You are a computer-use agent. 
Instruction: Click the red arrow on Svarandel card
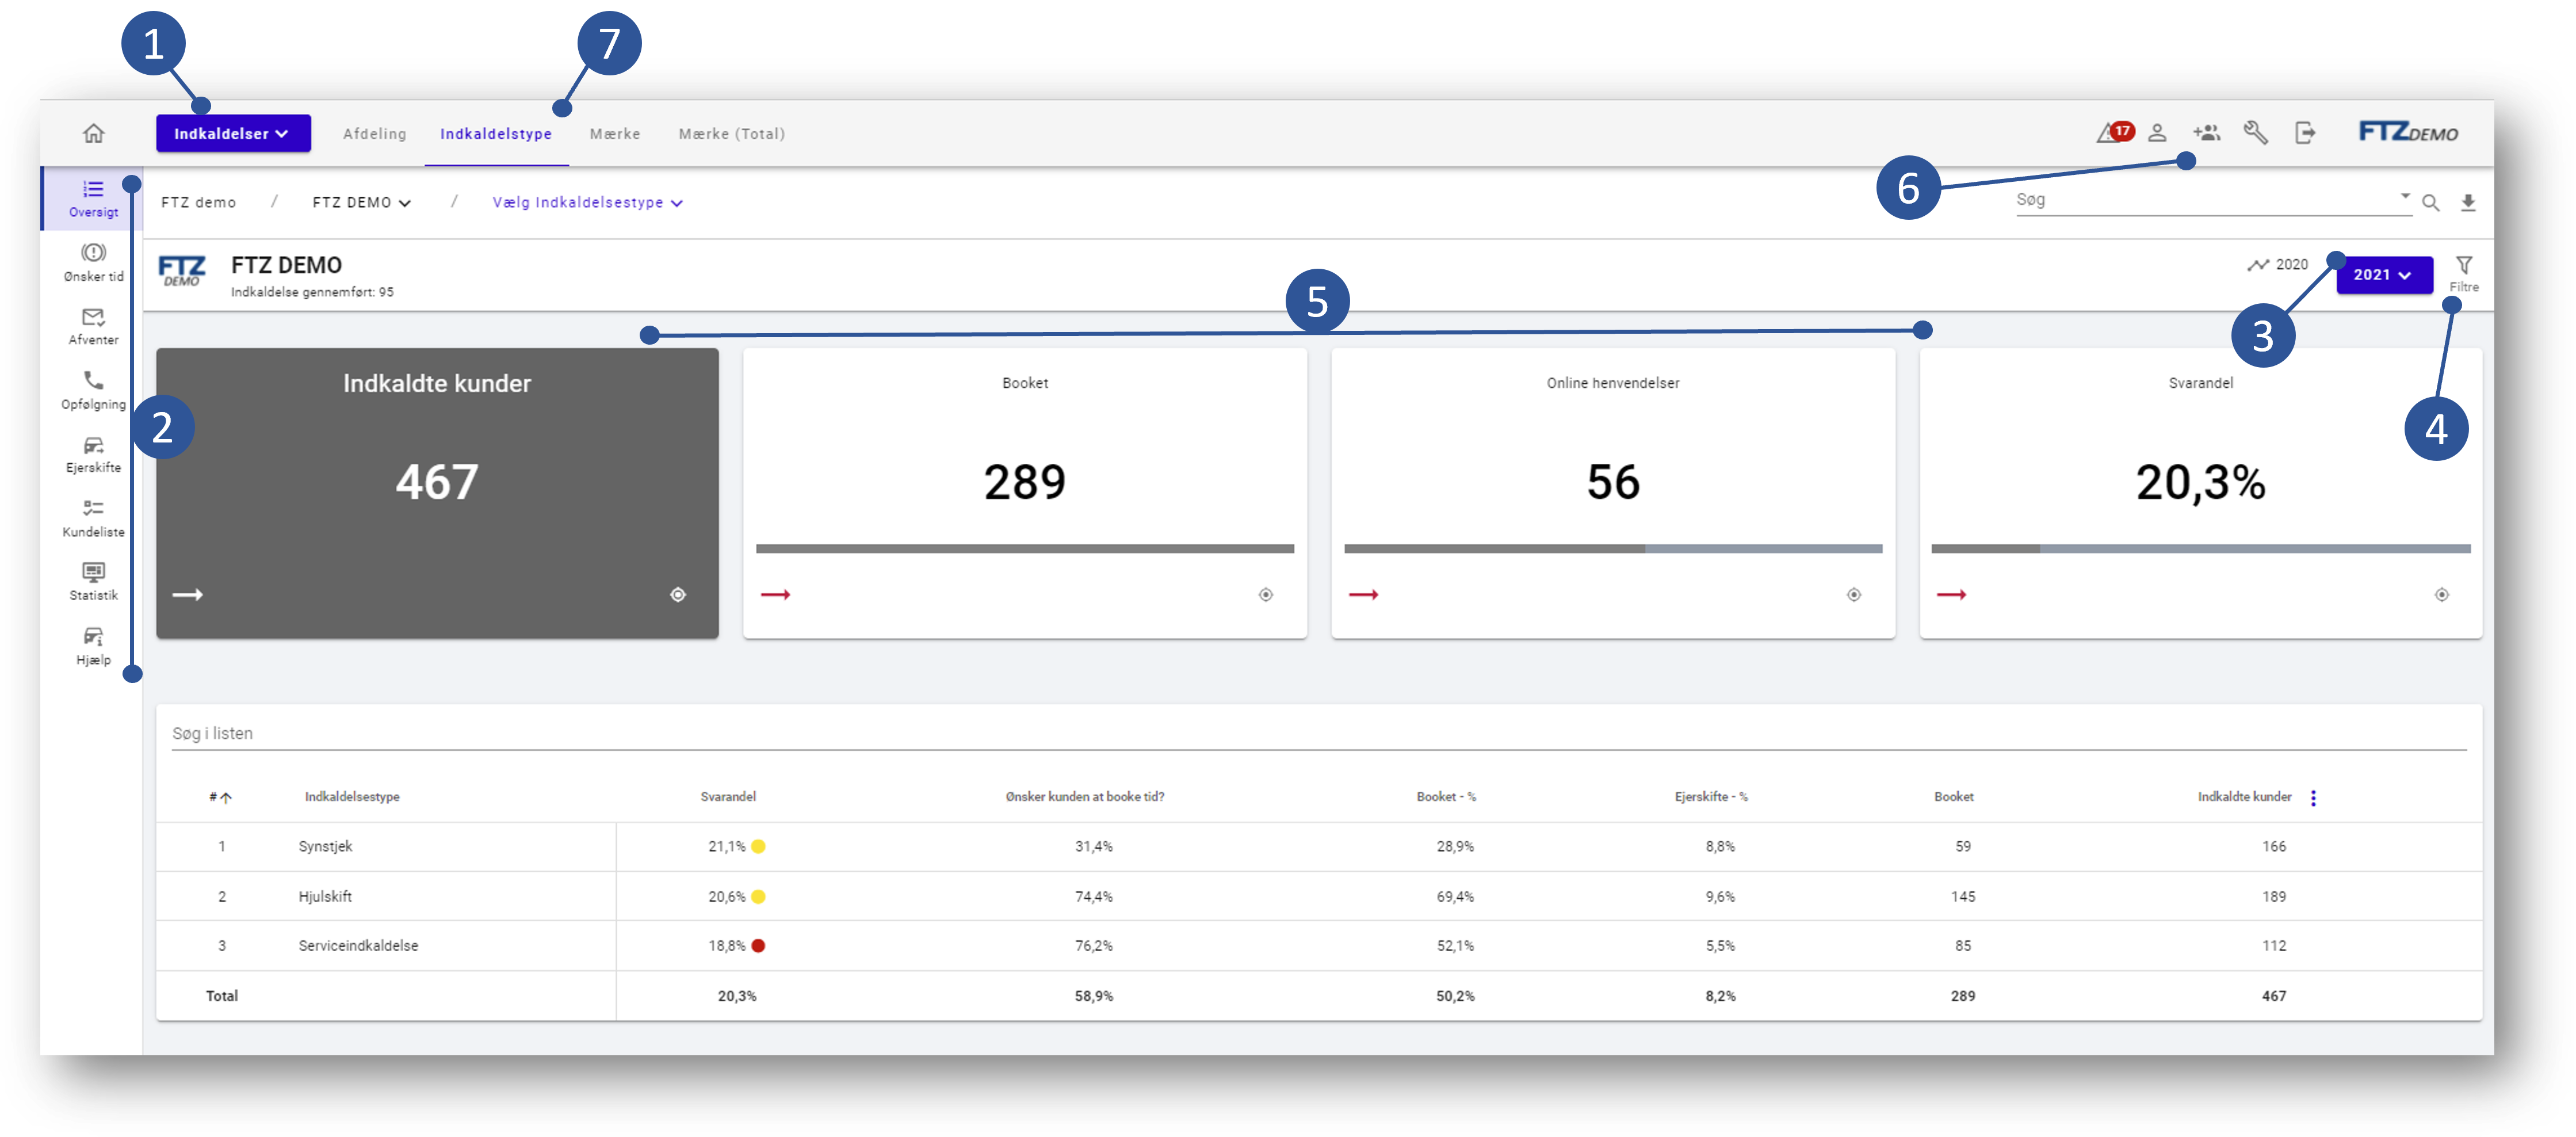[x=1951, y=595]
